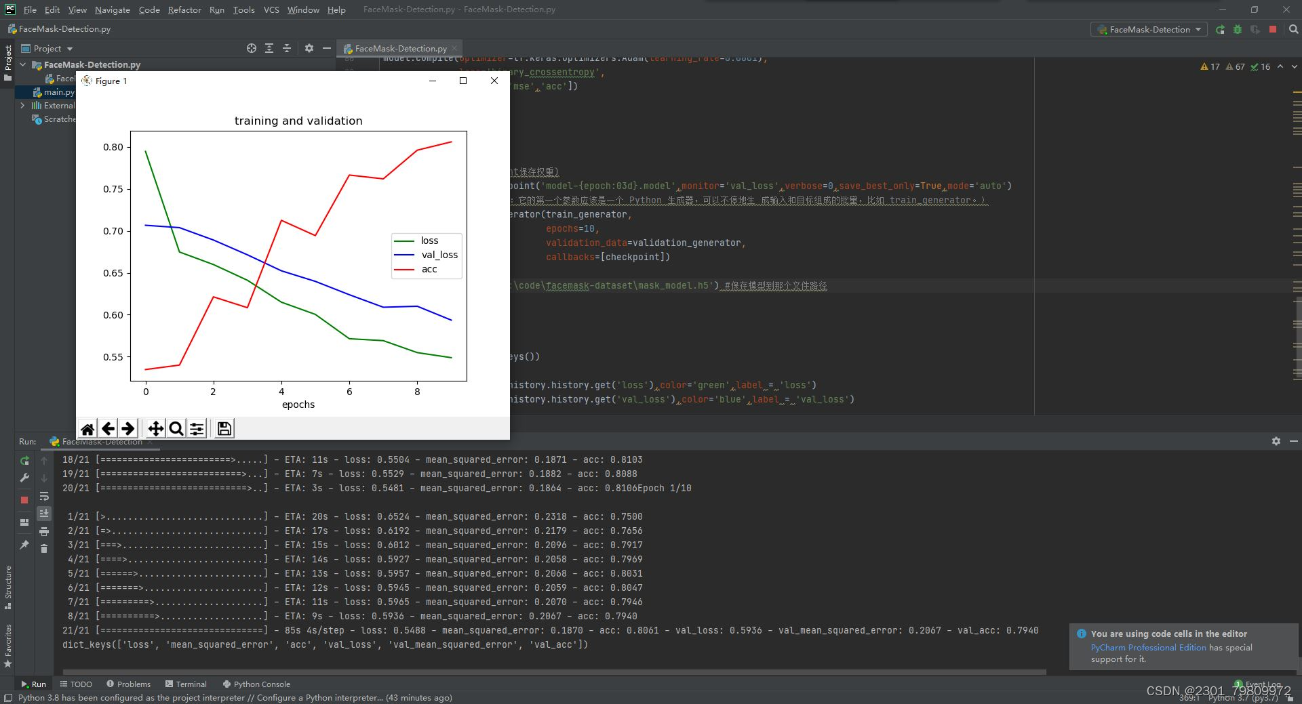Jump to previous highlighted error arrow
Viewport: 1302px width, 704px height.
[x=1280, y=66]
